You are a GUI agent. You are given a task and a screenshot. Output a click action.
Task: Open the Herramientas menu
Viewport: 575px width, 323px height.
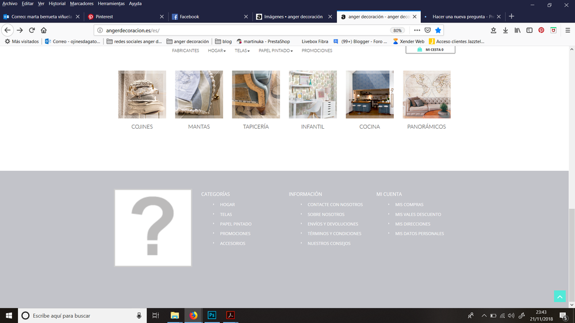pyautogui.click(x=111, y=3)
